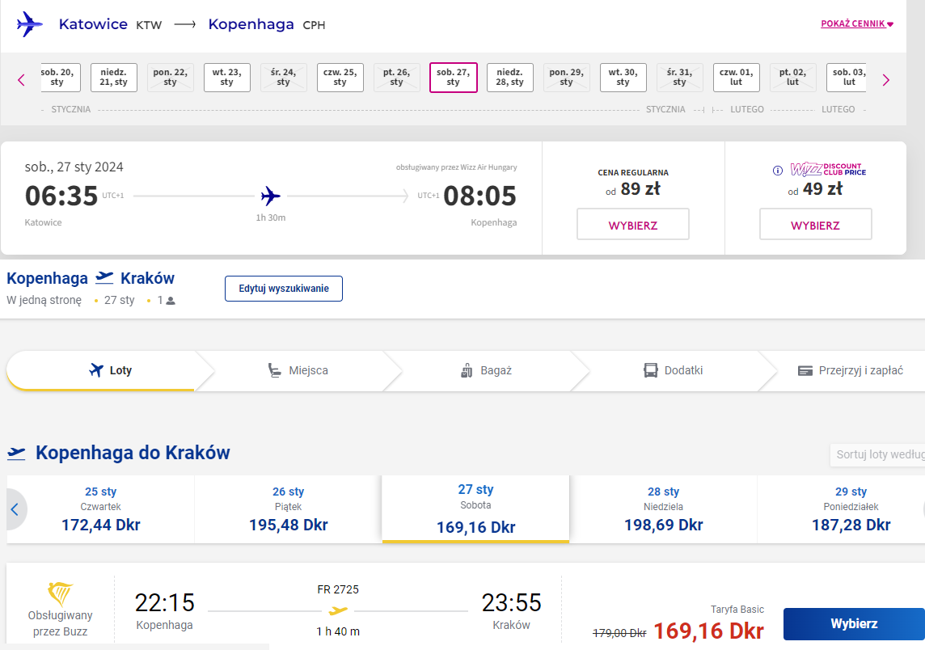Pick niedz. 28, sty date box
Viewport: 925px width, 650px height.
pos(509,78)
